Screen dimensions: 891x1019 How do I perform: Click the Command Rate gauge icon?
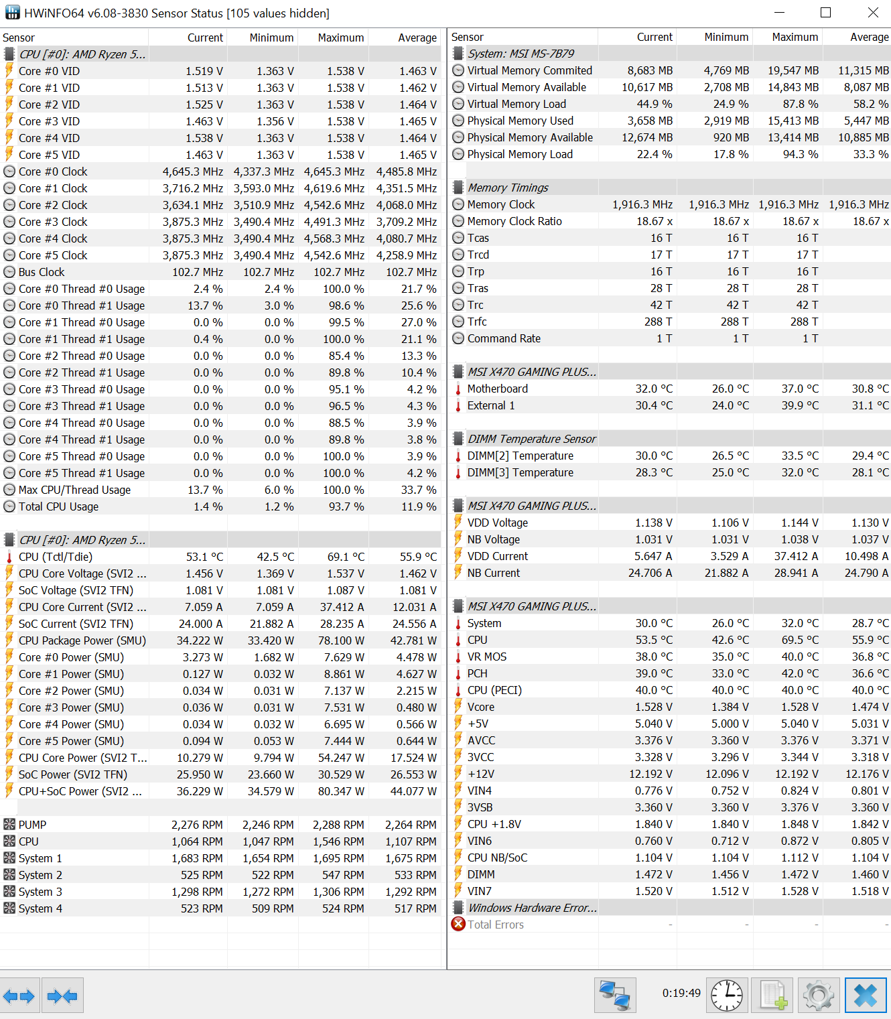(458, 338)
